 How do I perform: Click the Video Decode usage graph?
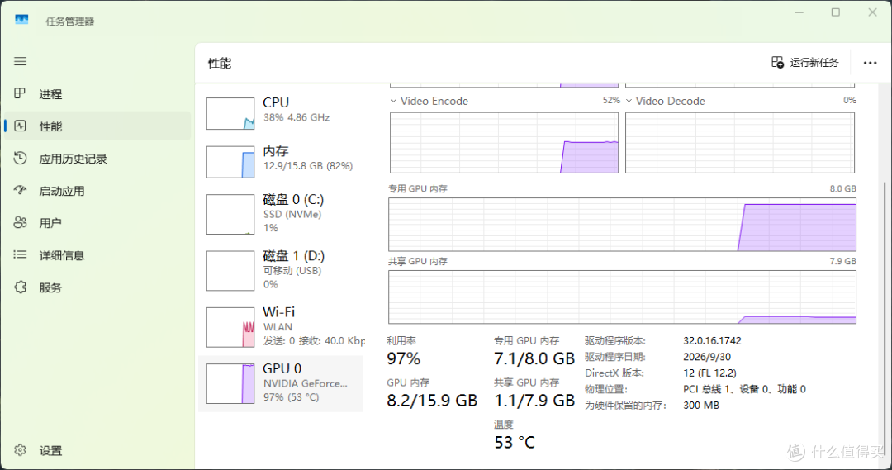point(739,143)
